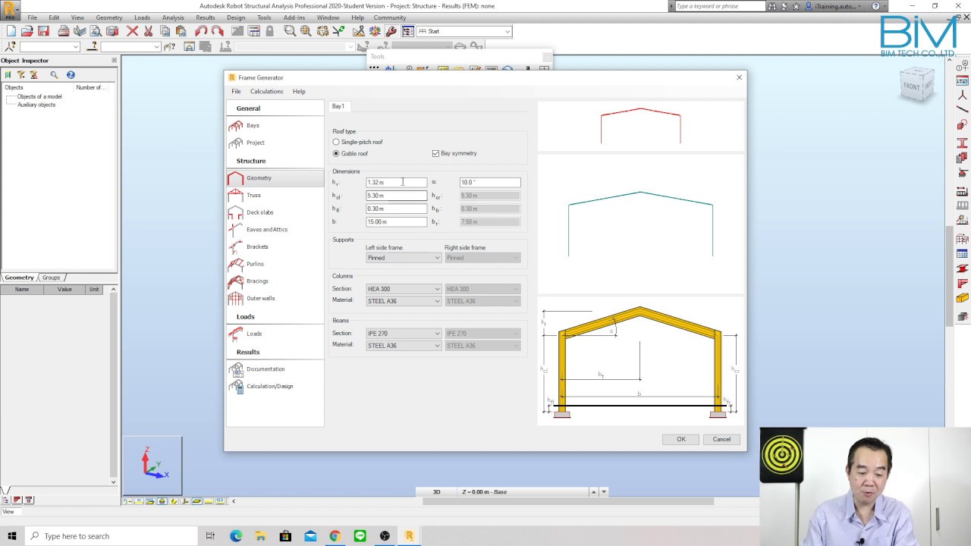The width and height of the screenshot is (971, 546).
Task: Click the Windows taskbar search box
Action: 112,536
